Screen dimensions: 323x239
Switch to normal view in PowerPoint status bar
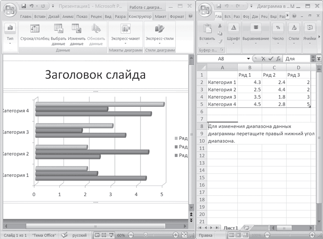97,235
